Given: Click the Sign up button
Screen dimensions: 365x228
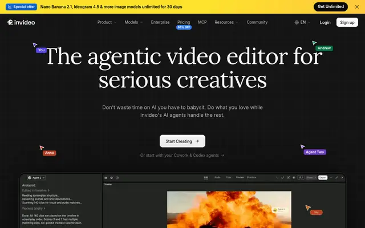Looking at the screenshot, I should pos(347,22).
